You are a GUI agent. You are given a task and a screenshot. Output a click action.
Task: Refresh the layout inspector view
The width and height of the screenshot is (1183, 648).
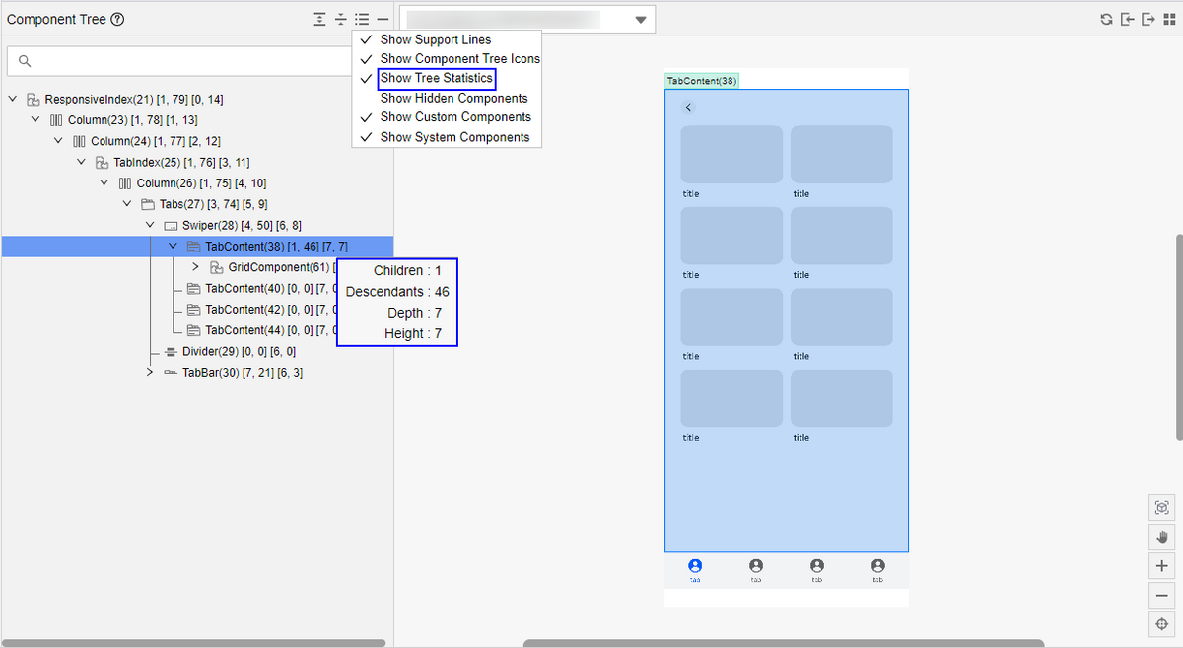pyautogui.click(x=1107, y=20)
